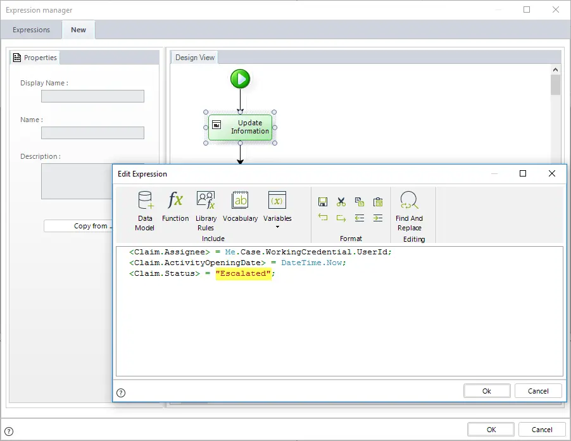
Task: Click <Claim.ActivityOpeningDate> in the code
Action: click(x=198, y=263)
